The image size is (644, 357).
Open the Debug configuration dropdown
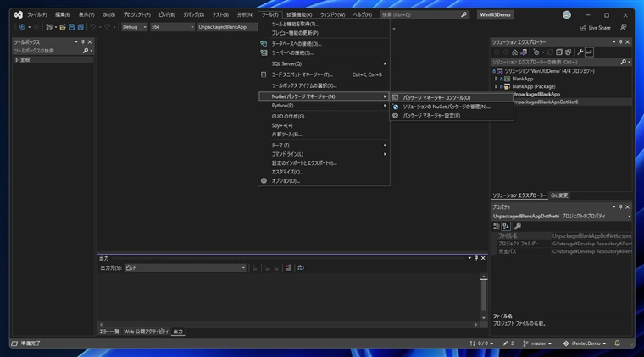pos(134,27)
